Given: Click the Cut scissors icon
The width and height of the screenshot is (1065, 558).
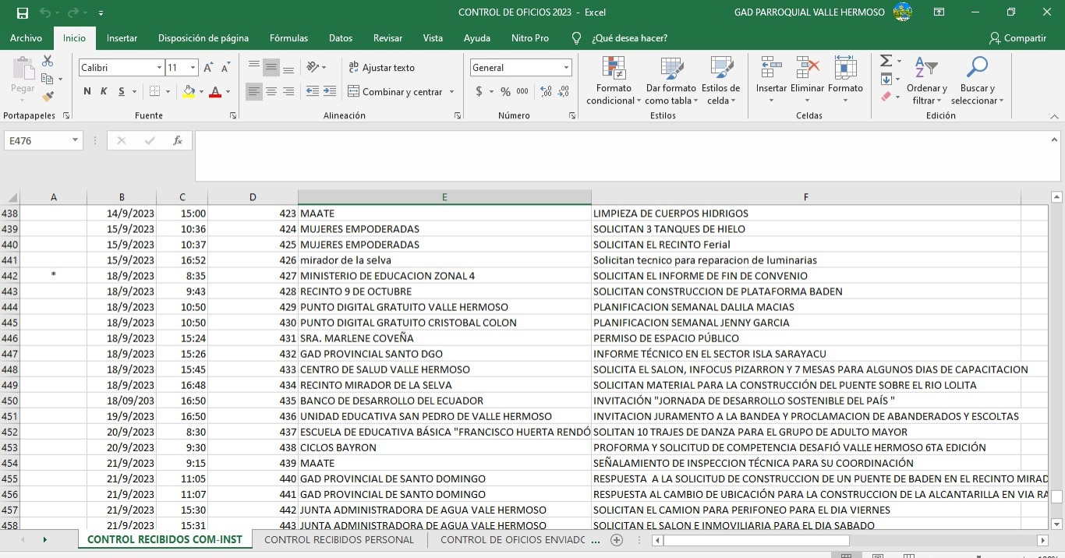Looking at the screenshot, I should point(48,61).
